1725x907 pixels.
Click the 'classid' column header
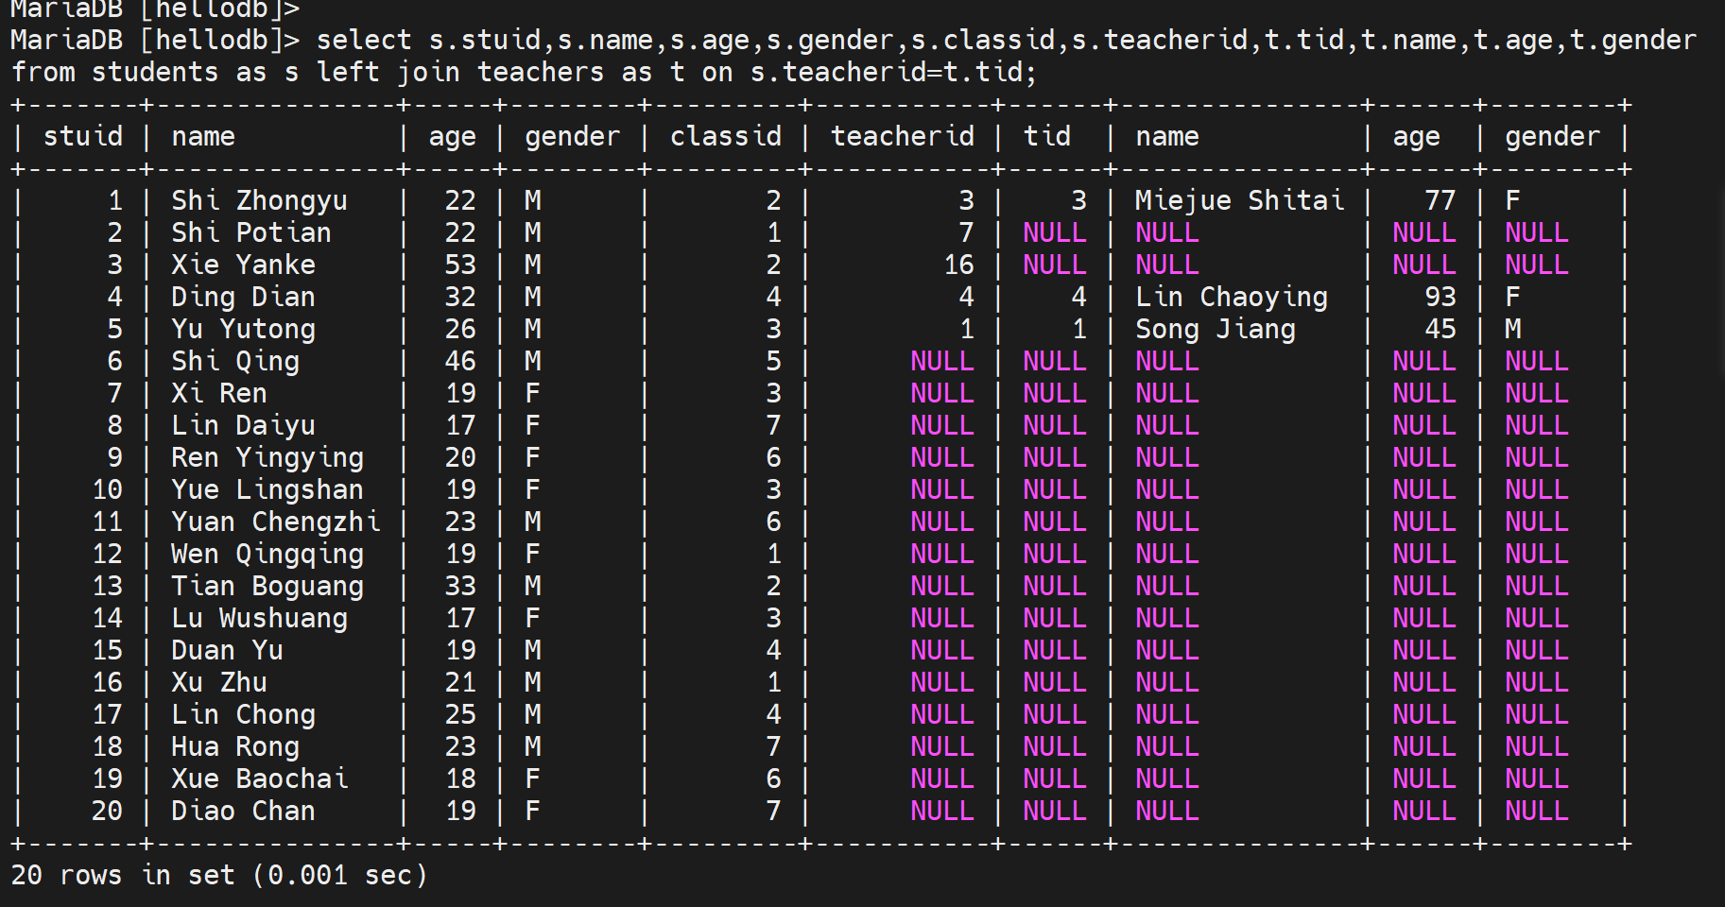click(725, 137)
